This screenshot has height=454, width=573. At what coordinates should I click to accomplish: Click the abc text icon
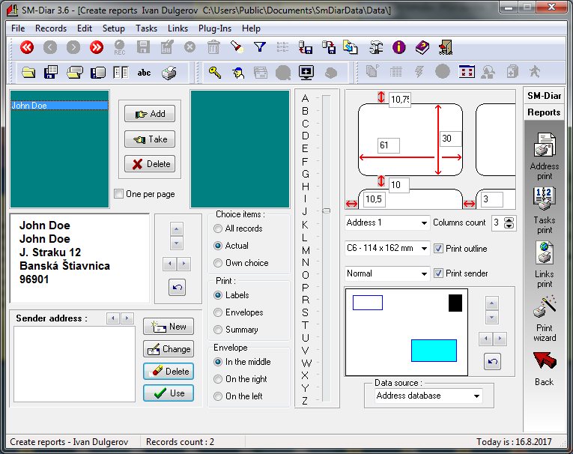[x=144, y=73]
